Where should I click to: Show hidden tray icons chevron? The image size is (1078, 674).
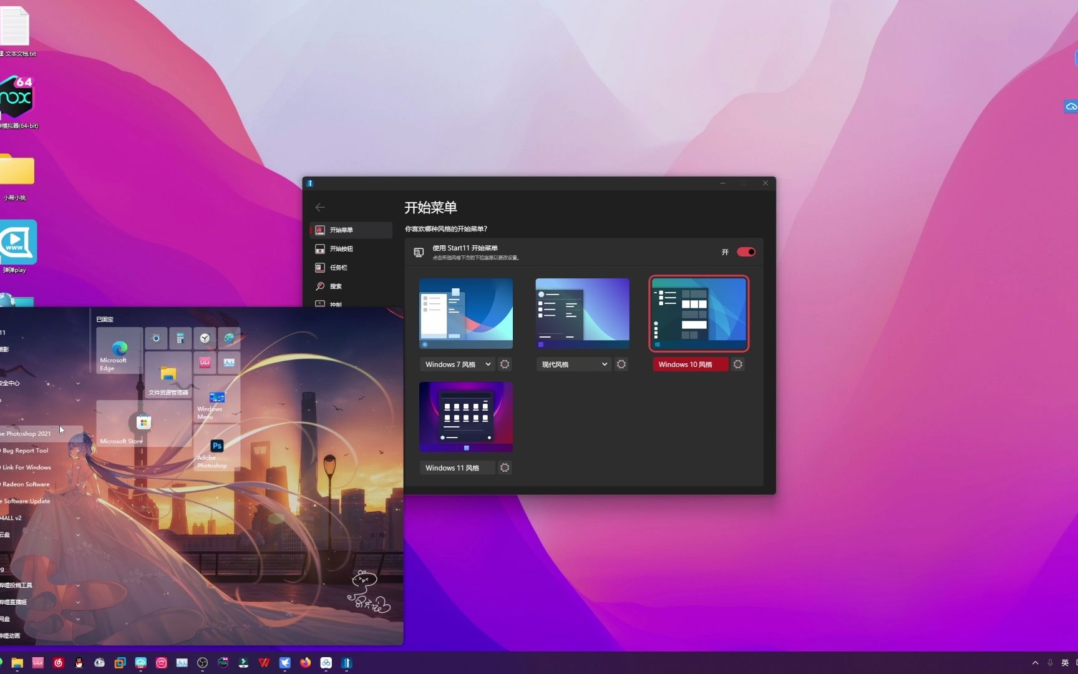1035,663
